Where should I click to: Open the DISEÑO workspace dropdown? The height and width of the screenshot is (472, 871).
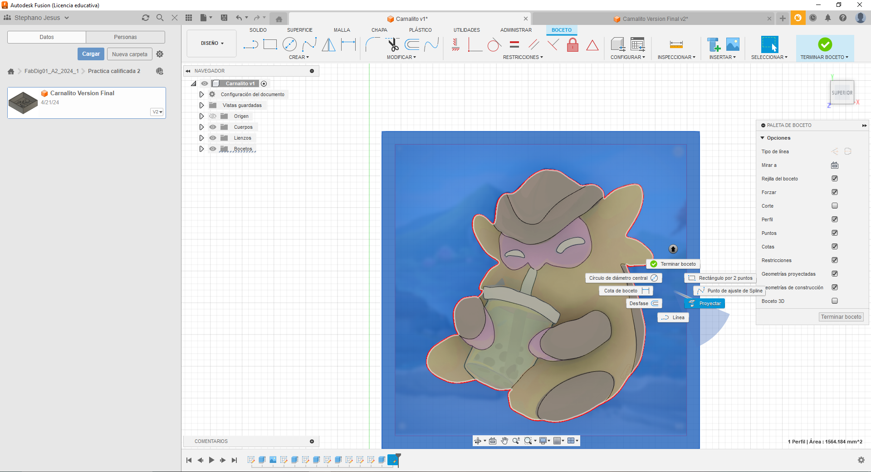point(212,44)
